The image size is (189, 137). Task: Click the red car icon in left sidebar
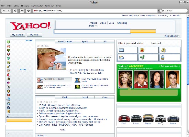point(9,46)
